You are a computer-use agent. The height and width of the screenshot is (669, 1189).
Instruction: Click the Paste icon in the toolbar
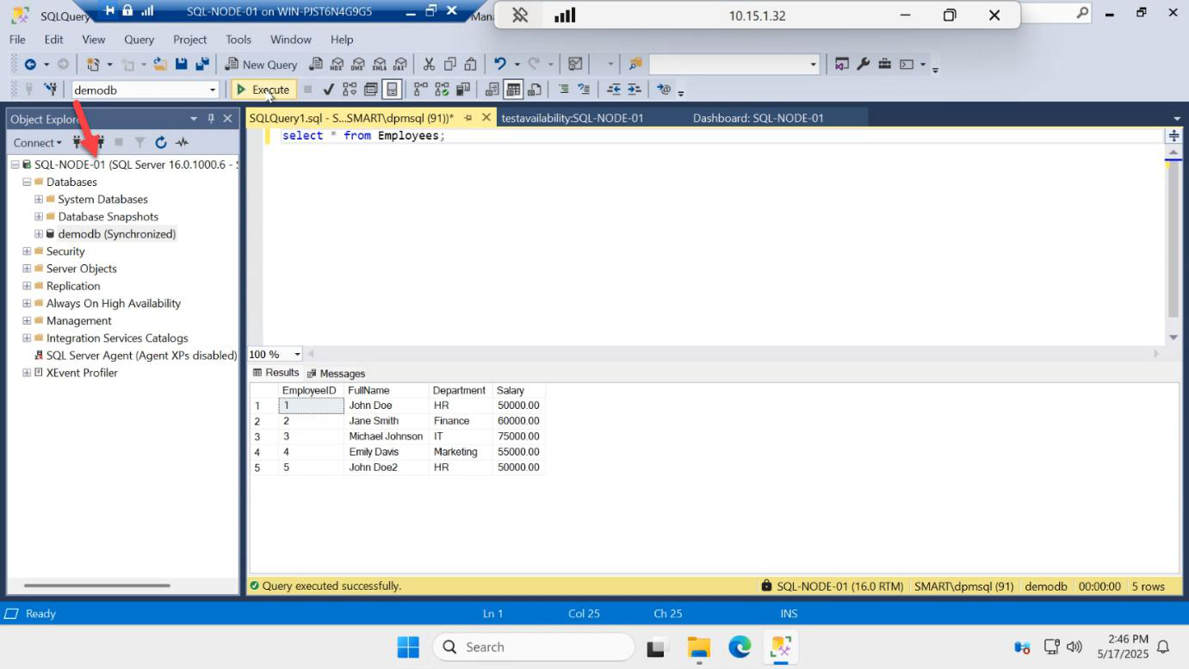tap(470, 64)
